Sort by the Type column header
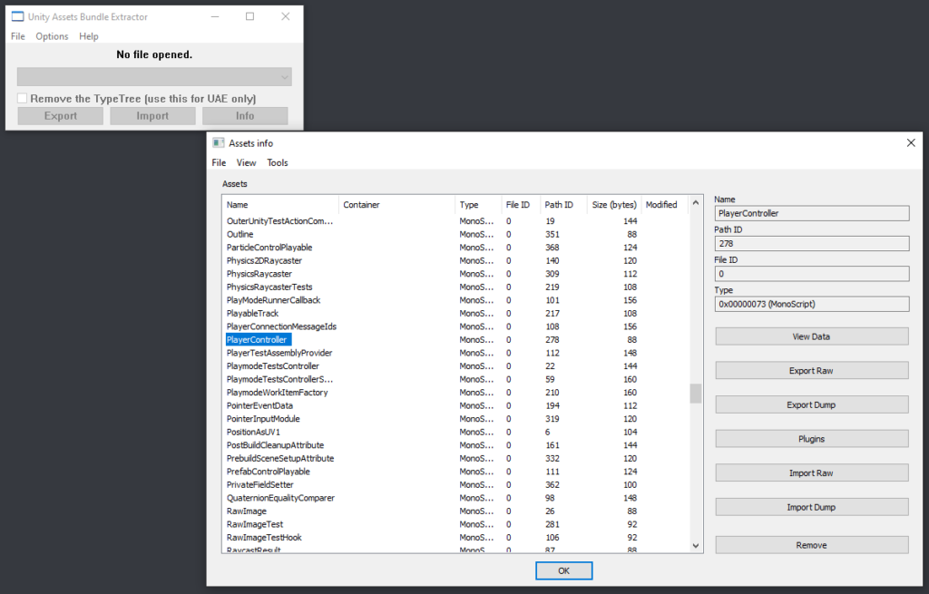The image size is (929, 594). tap(479, 205)
